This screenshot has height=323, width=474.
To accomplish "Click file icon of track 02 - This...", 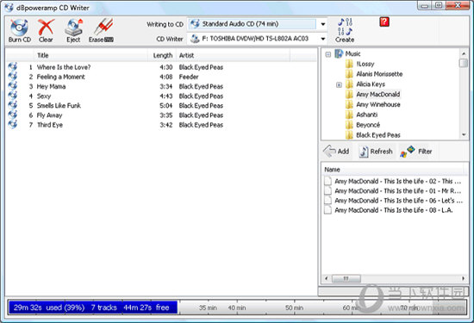I will pyautogui.click(x=327, y=181).
